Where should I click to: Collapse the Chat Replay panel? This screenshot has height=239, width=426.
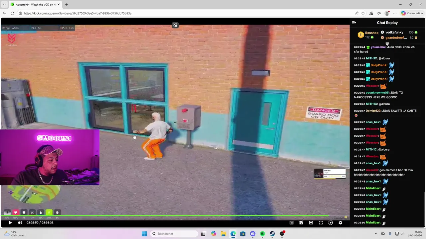tap(354, 23)
